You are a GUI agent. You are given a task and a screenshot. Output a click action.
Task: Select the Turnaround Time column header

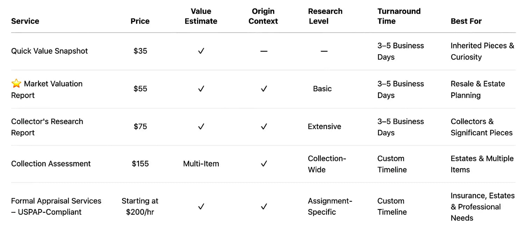[x=399, y=16]
